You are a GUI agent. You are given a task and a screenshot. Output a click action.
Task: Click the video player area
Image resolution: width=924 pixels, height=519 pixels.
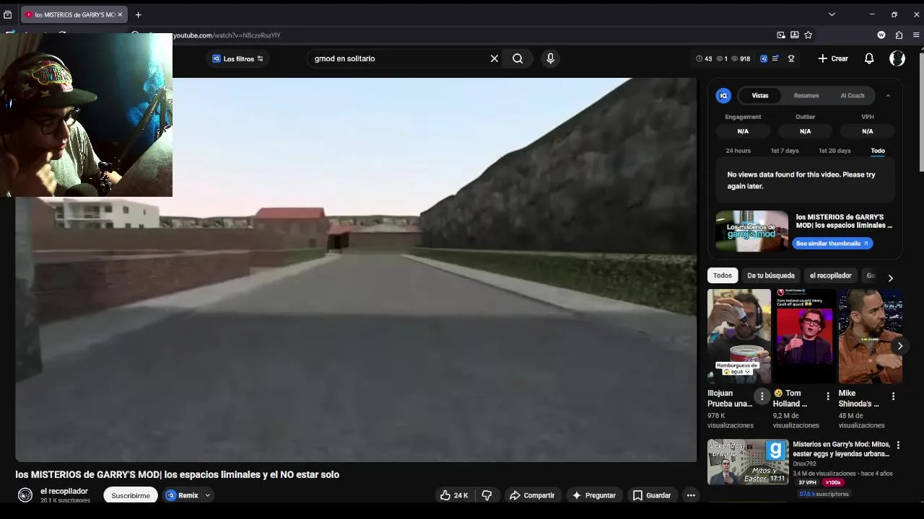click(x=356, y=270)
